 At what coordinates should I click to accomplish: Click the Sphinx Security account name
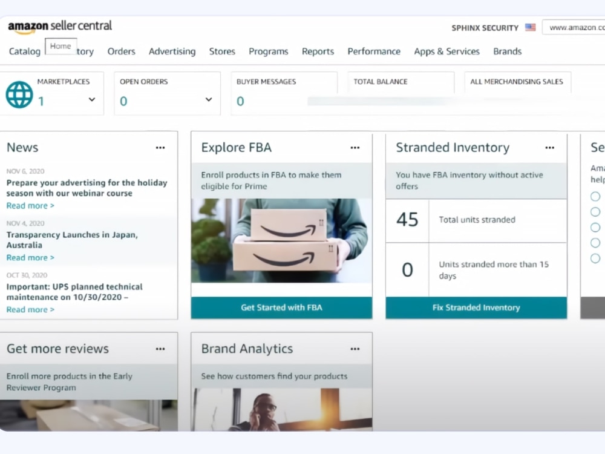485,28
